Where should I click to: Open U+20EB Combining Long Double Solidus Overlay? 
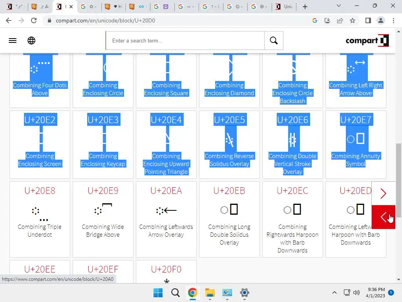[x=229, y=219]
